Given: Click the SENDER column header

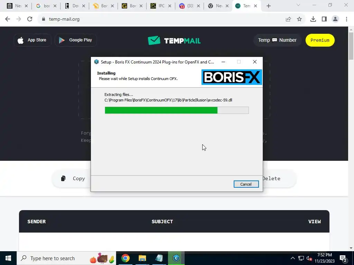Looking at the screenshot, I should pyautogui.click(x=37, y=222).
